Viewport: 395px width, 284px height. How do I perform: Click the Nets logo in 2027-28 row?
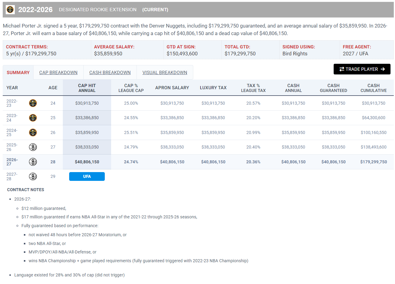click(33, 176)
